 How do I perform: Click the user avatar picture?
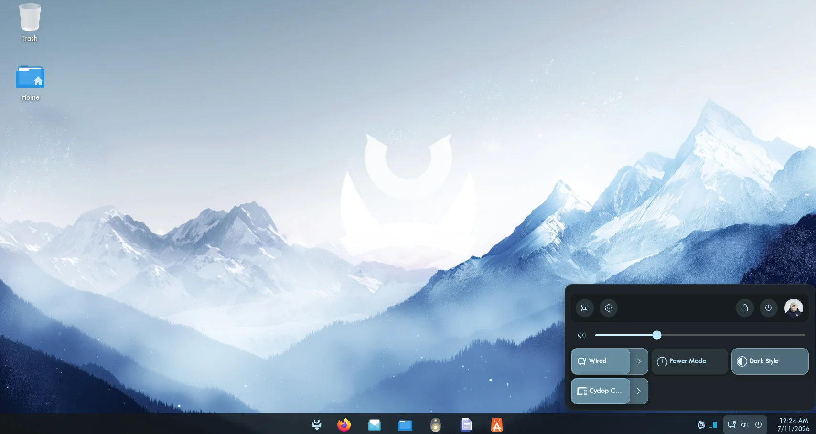pos(794,308)
